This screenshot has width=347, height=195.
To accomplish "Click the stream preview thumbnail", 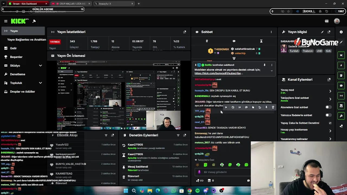I will click(x=119, y=95).
